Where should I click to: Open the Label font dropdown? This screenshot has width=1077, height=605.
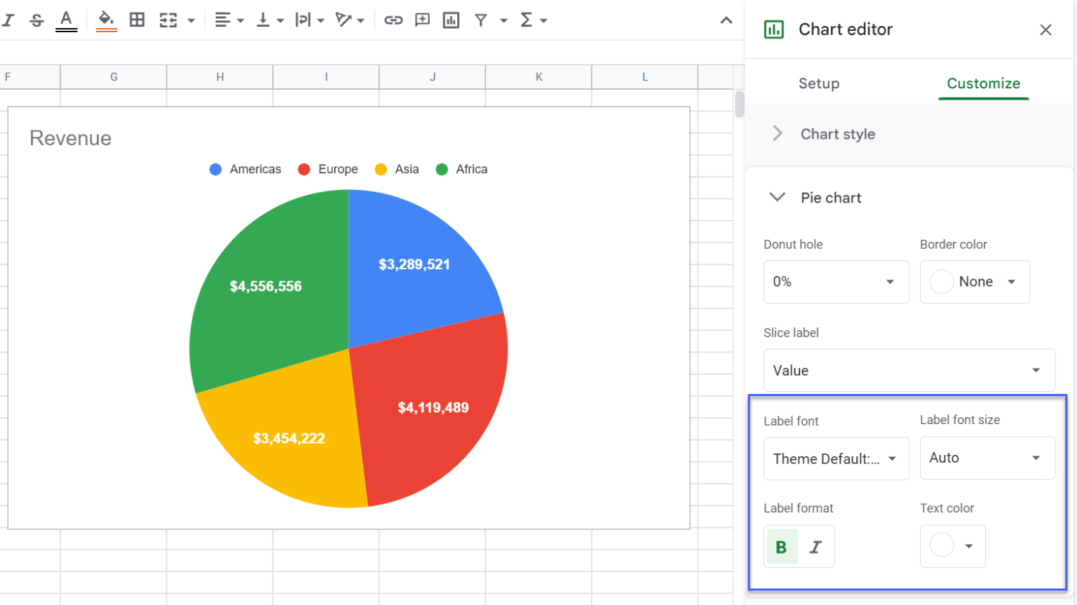(x=836, y=458)
